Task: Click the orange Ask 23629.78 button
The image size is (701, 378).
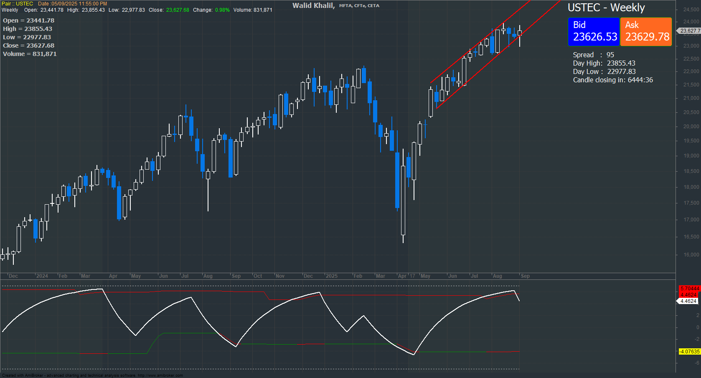Action: pos(646,31)
